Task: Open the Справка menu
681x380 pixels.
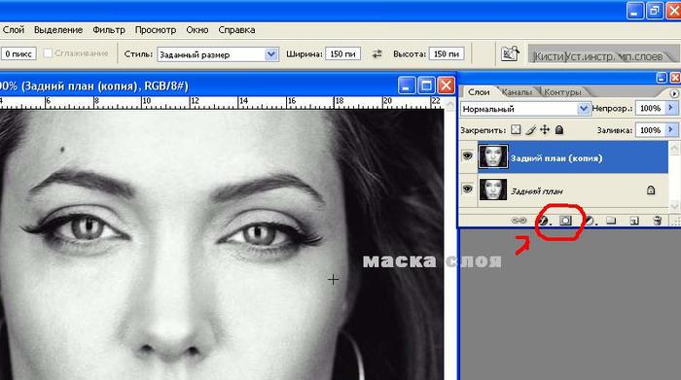Action: coord(236,30)
